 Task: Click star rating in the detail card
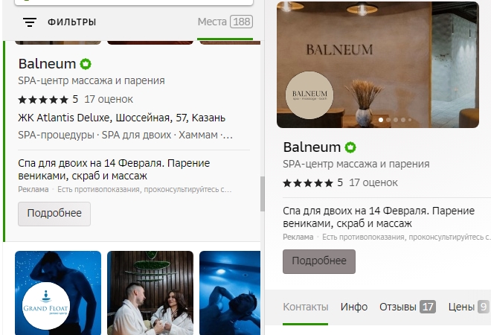click(x=308, y=183)
